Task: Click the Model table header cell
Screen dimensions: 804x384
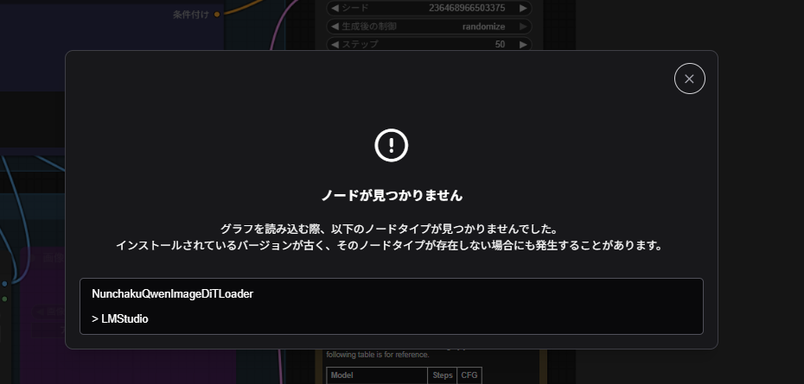Action: 377,375
